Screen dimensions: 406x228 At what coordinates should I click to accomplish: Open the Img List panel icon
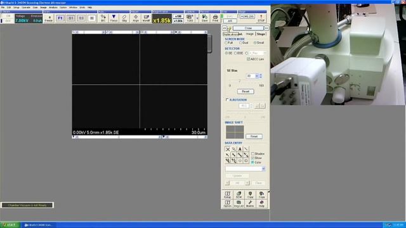tap(239, 204)
